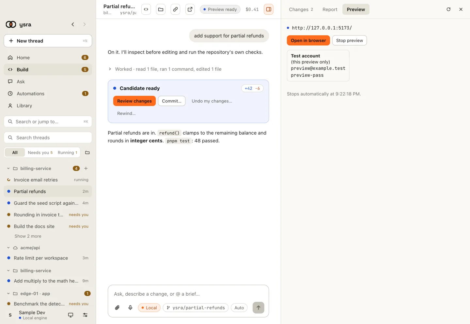This screenshot has height=324, width=470.
Task: Click the open-external arrow icon
Action: pyautogui.click(x=190, y=9)
